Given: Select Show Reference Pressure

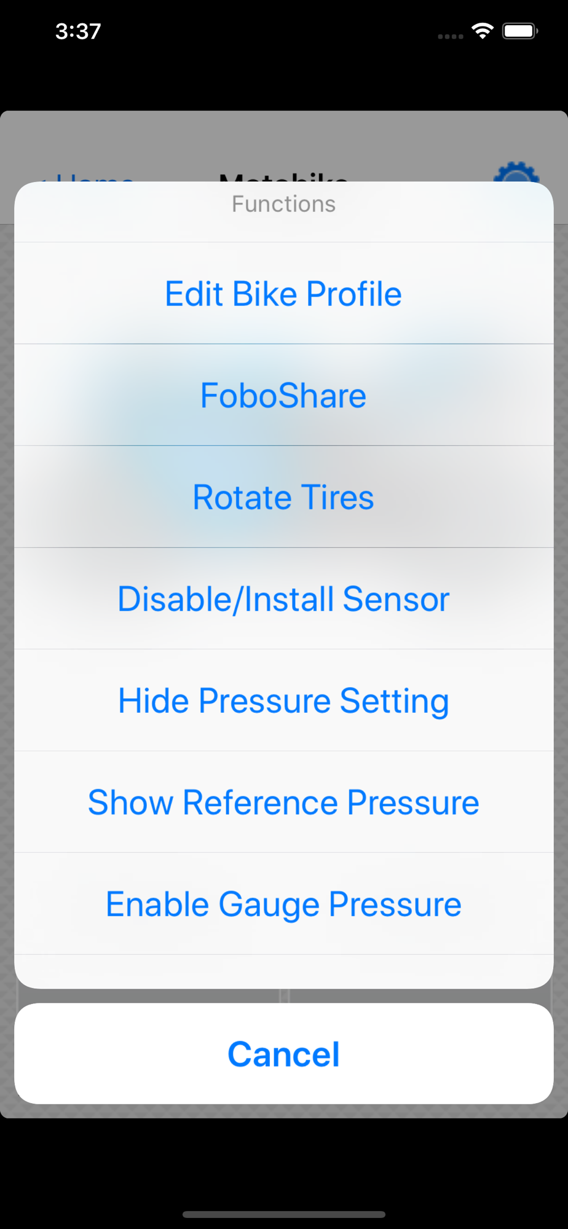Looking at the screenshot, I should 283,803.
